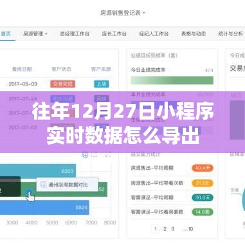Go to the 经纪人工作台 tab
This screenshot has width=245, height=245.
[154, 33]
